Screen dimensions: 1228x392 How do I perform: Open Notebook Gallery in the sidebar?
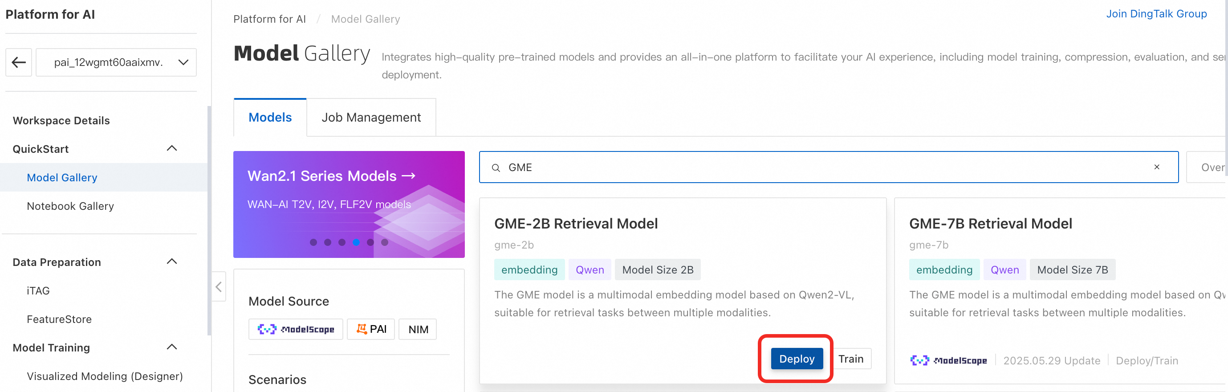tap(70, 206)
